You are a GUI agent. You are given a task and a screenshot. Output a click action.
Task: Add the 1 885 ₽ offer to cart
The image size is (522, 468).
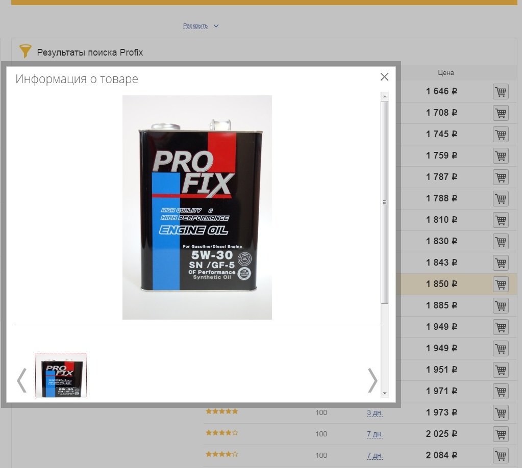[501, 305]
